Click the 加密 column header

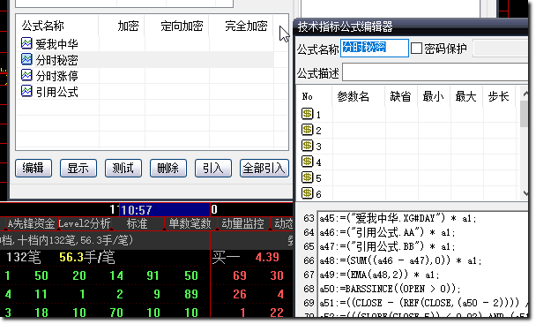(x=122, y=26)
